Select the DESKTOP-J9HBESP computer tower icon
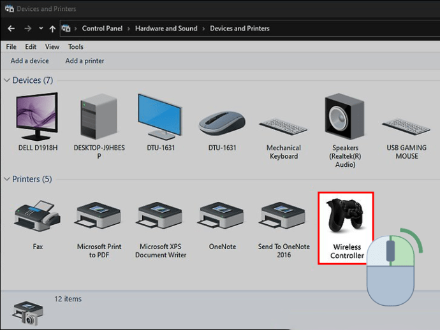Screen dimensions: 440x330 (98, 117)
